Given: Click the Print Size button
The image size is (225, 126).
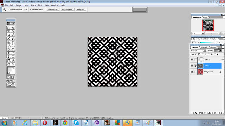Looking at the screenshot, I should (x=81, y=9).
